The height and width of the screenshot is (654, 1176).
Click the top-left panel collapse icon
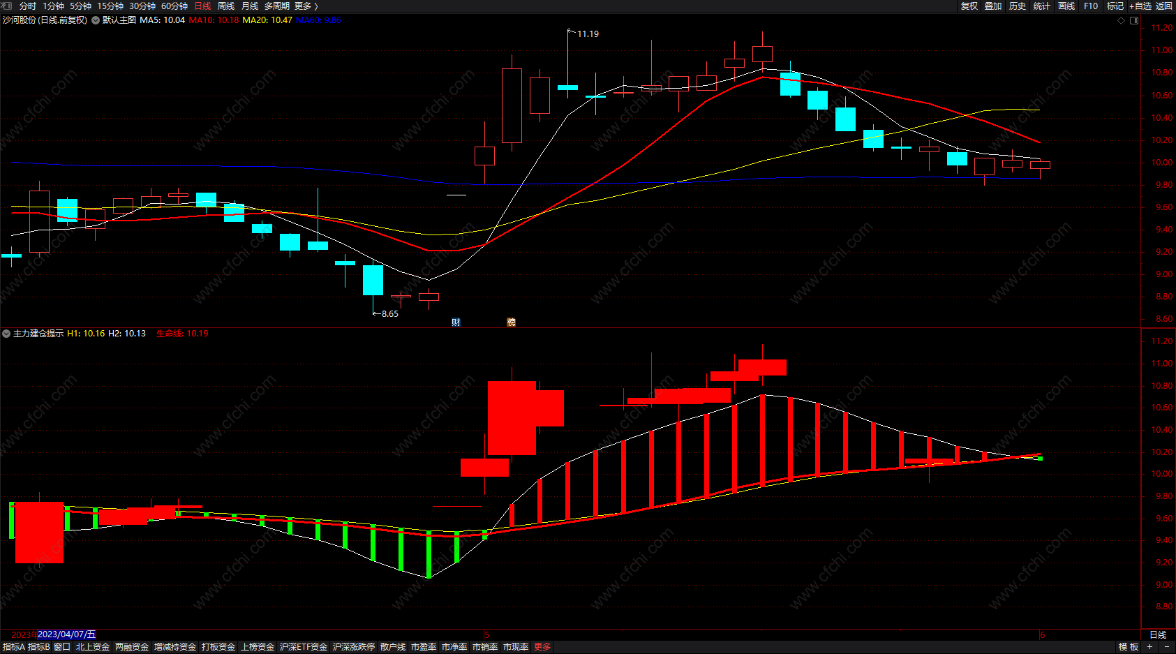tap(7, 6)
